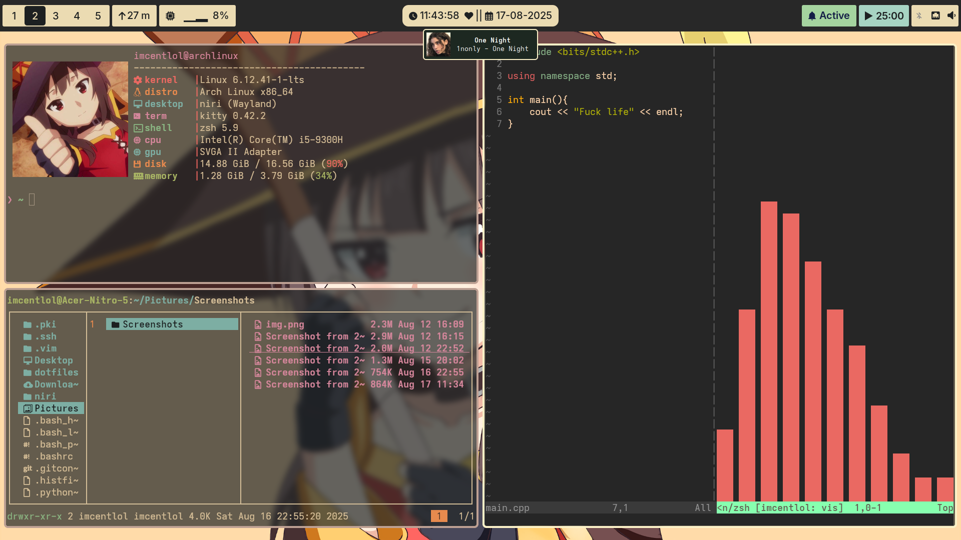This screenshot has width=961, height=540.
Task: Click the uptime 27 m indicator
Action: [x=134, y=15]
